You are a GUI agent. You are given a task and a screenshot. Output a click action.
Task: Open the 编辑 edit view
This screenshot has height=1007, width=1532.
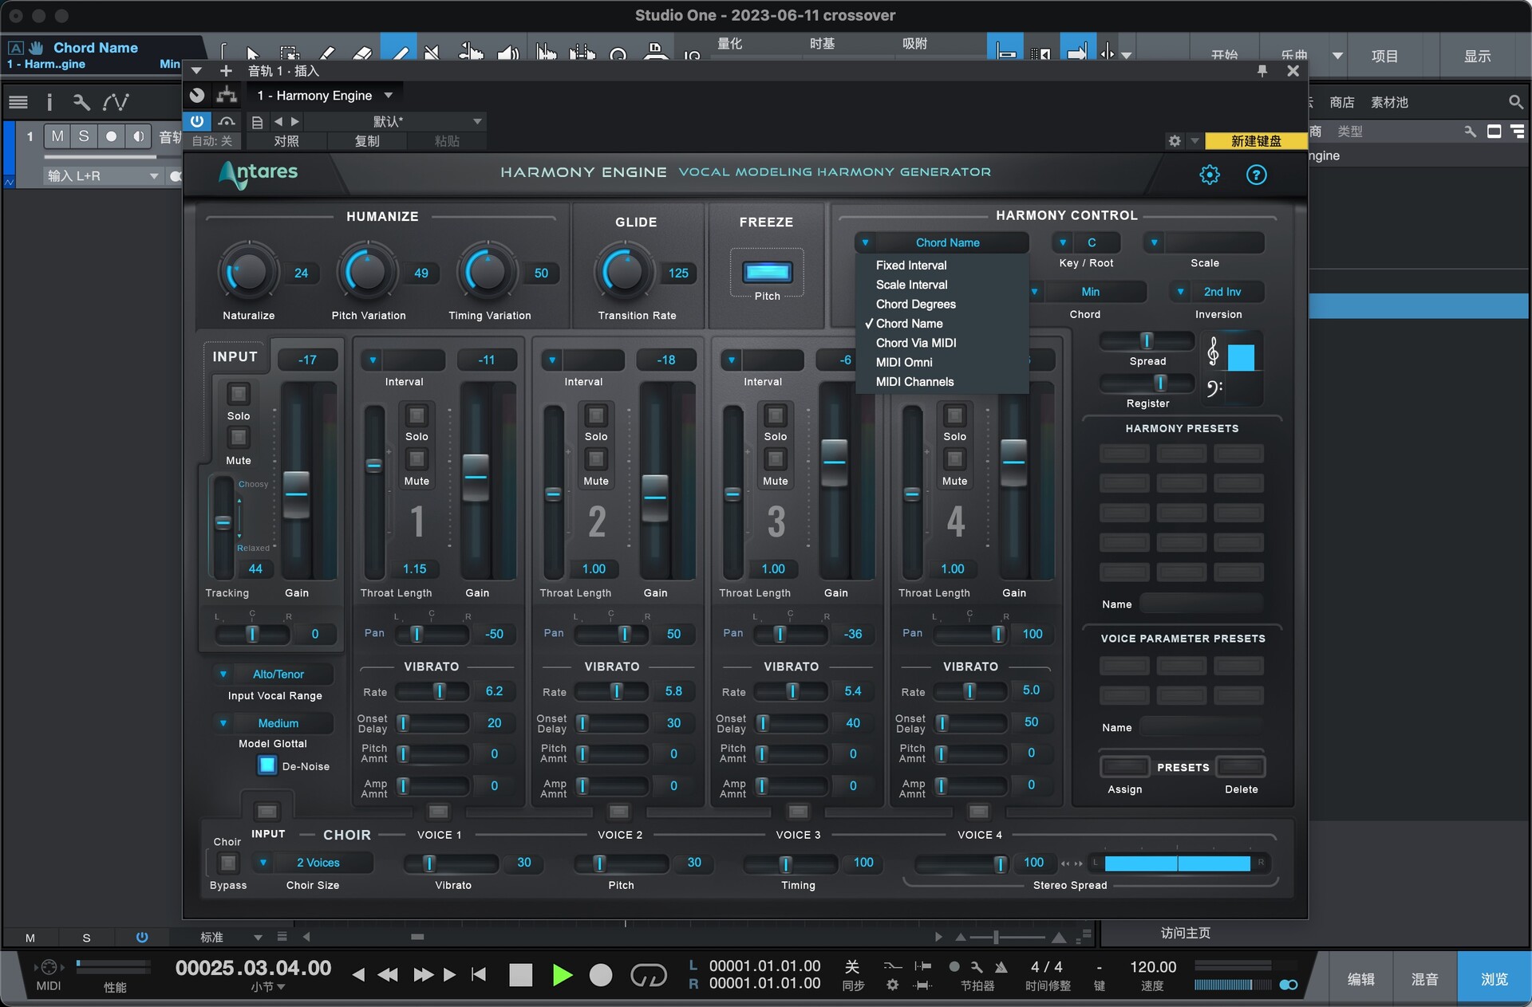point(1360,979)
